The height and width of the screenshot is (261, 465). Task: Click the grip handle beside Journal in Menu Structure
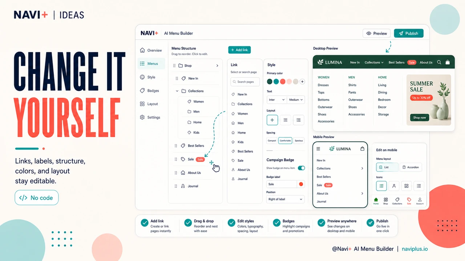(x=176, y=186)
